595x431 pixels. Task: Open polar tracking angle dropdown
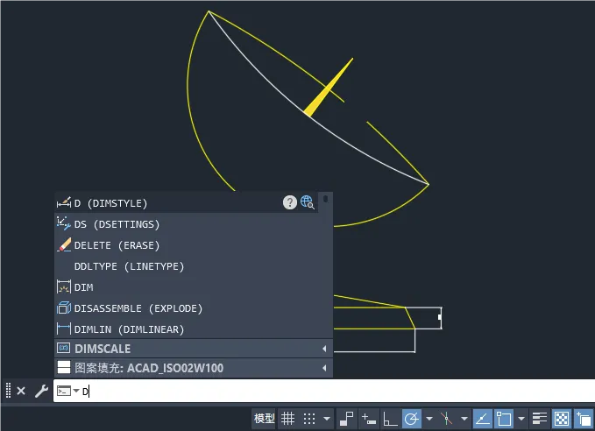click(429, 419)
